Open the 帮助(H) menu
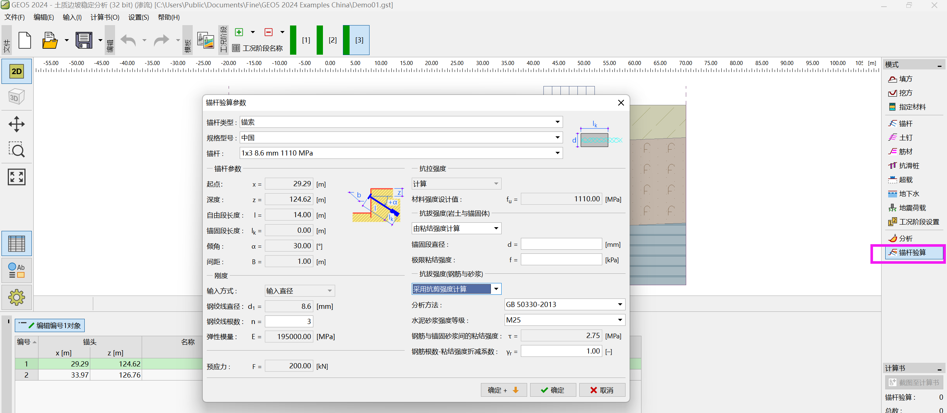 pyautogui.click(x=169, y=17)
